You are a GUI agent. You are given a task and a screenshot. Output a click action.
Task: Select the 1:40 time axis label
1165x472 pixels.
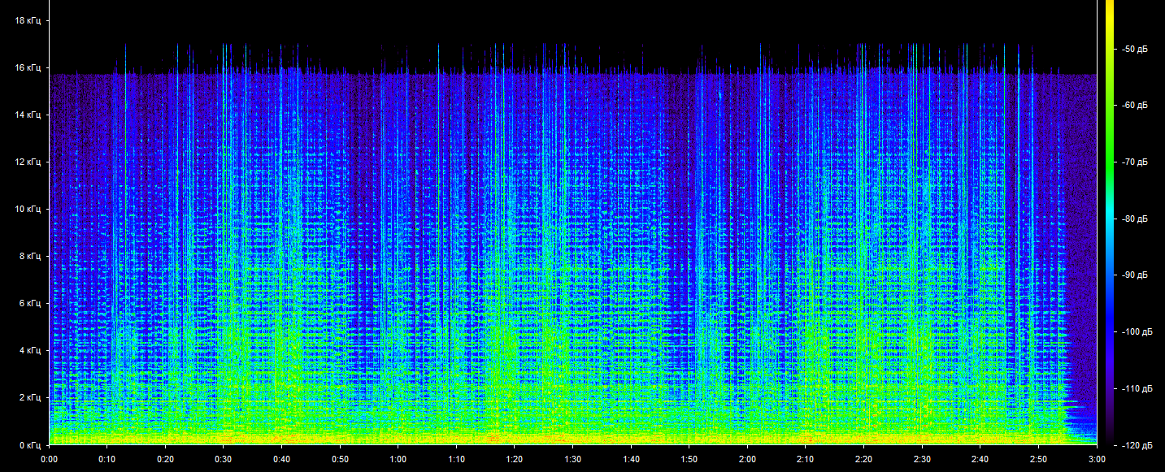point(632,460)
